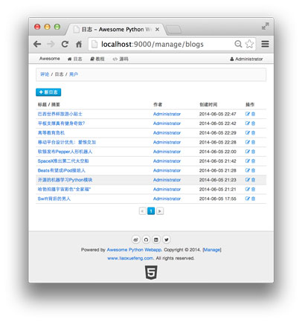Image resolution: width=302 pixels, height=322 pixels.
Task: Edit the 平板支撑 blog entry
Action: coord(248,123)
